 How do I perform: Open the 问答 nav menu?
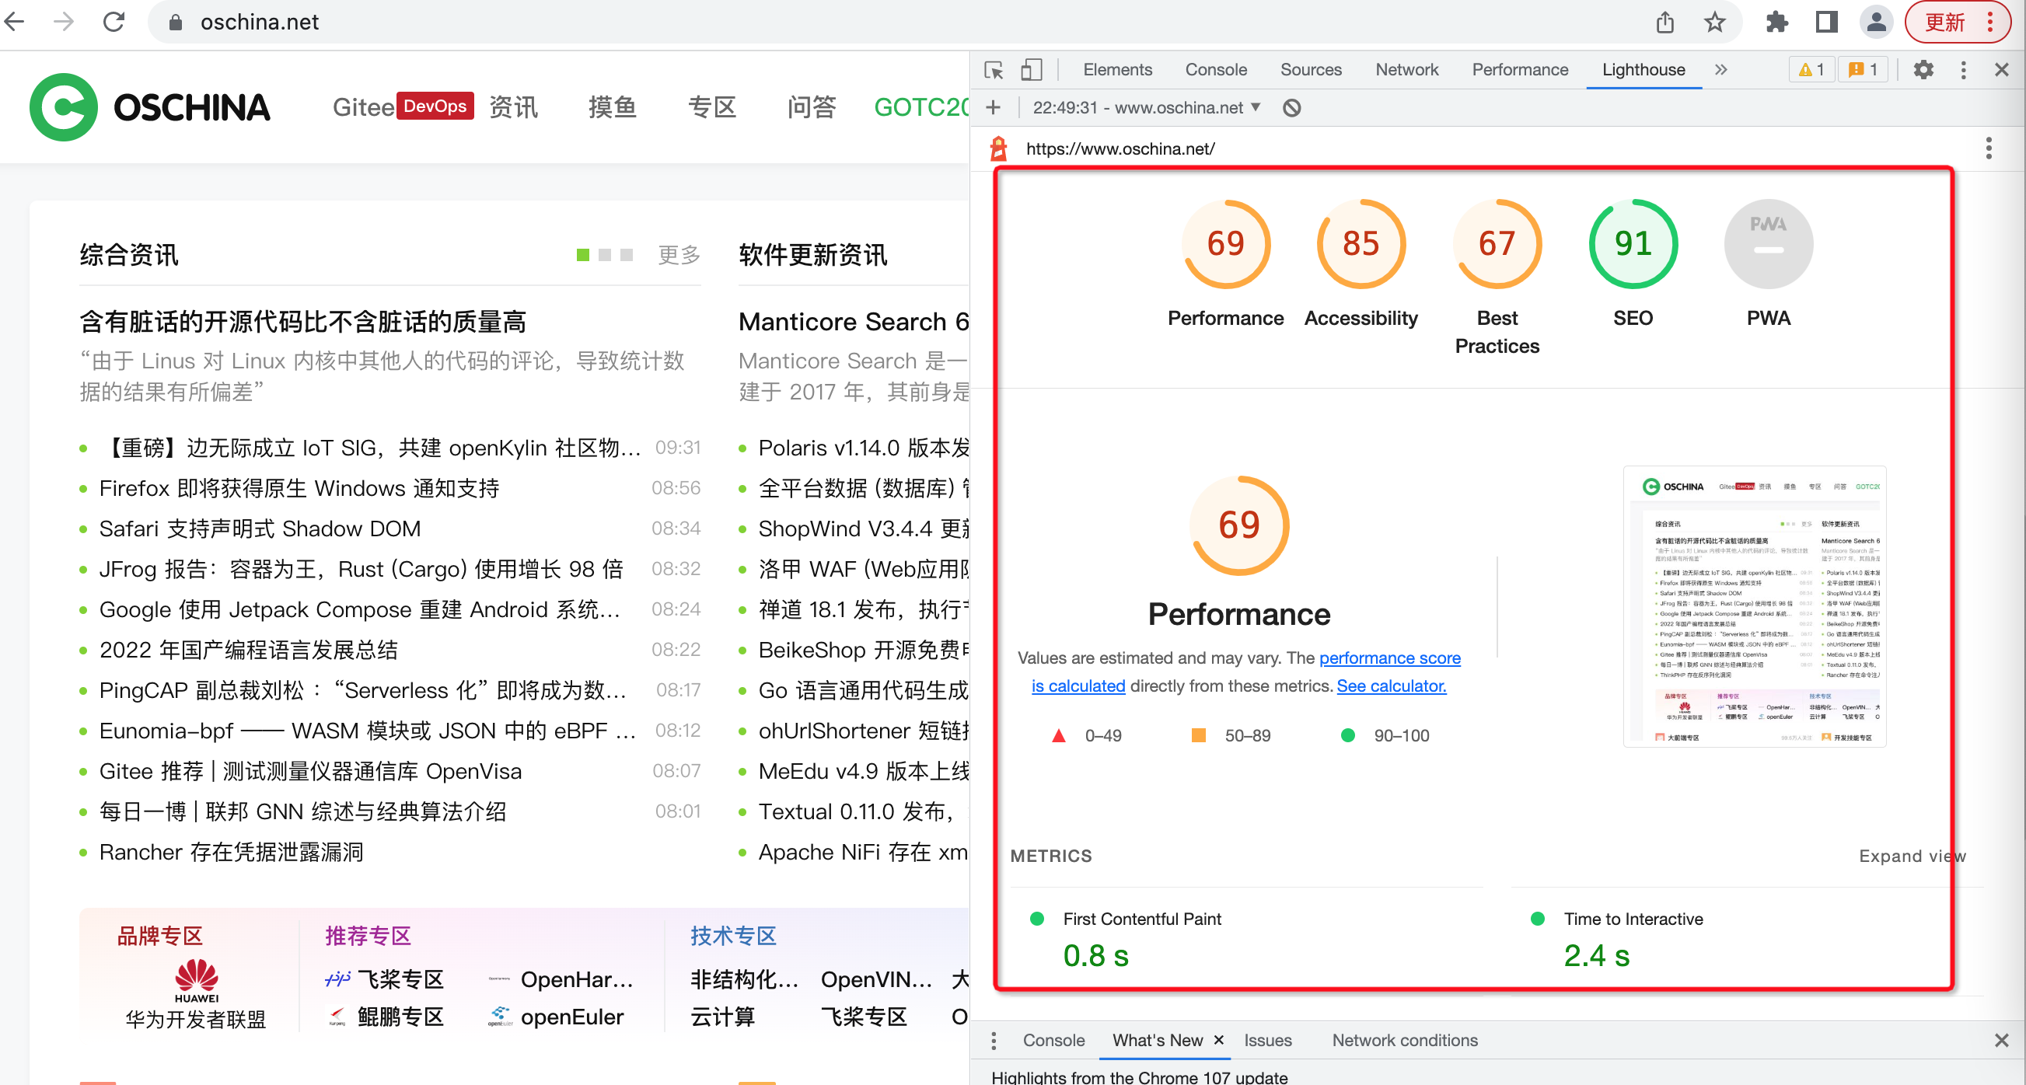(x=811, y=107)
